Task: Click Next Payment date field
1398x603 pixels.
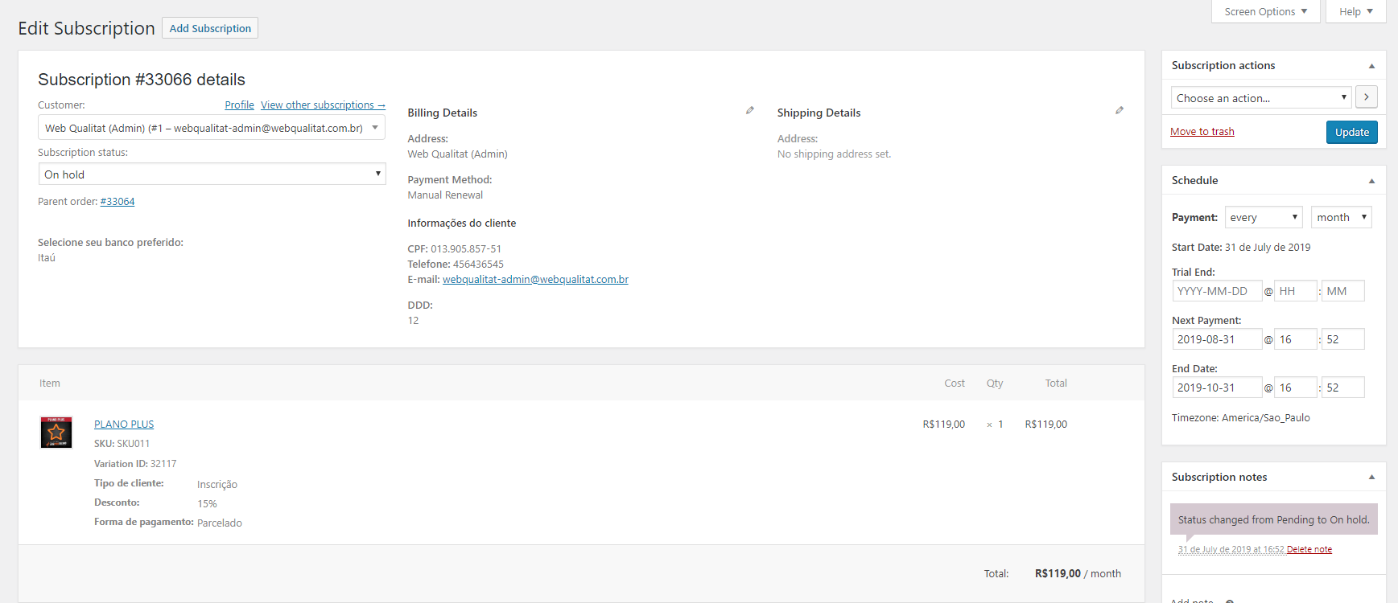Action: click(1216, 339)
